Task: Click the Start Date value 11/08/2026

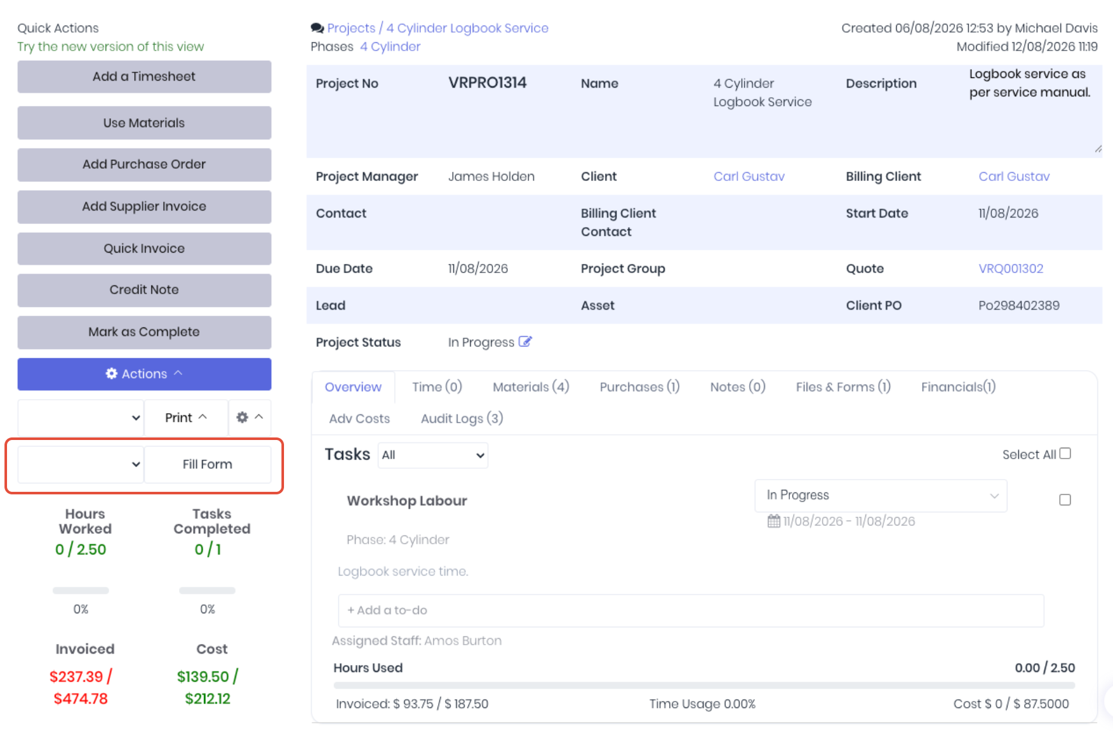Action: point(1009,214)
